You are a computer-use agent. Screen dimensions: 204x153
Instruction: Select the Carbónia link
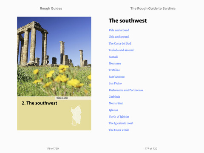(114, 96)
